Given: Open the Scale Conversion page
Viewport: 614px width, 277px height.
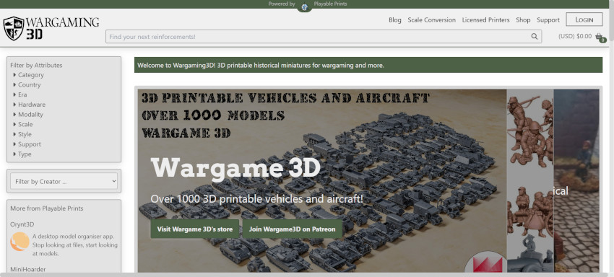Looking at the screenshot, I should click(431, 20).
